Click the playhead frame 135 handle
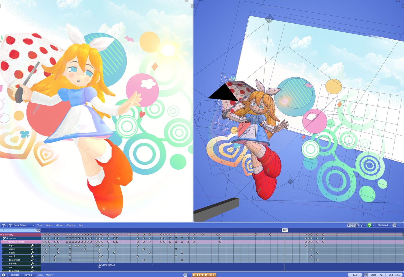Screen dimensions: 404x277 click(x=285, y=230)
